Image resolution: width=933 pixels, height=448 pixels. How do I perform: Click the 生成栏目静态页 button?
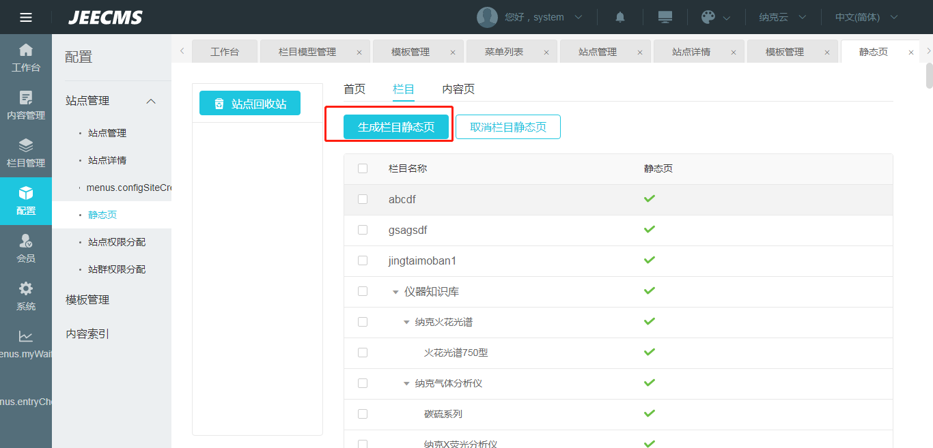pyautogui.click(x=396, y=127)
